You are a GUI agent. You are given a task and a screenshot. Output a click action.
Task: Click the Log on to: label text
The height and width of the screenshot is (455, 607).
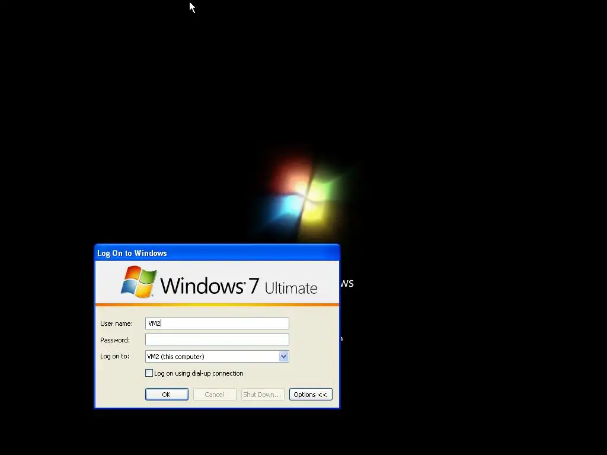[114, 356]
